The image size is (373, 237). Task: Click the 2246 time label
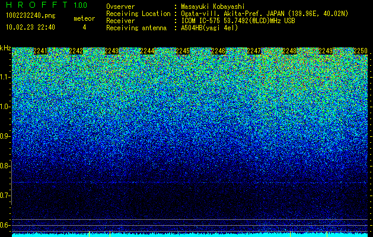point(218,51)
